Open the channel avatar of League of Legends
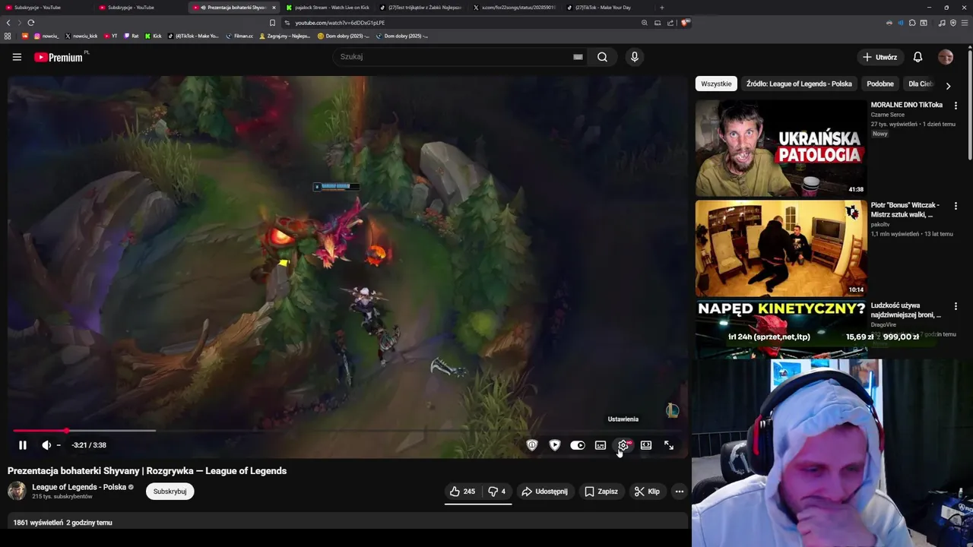 coord(17,491)
